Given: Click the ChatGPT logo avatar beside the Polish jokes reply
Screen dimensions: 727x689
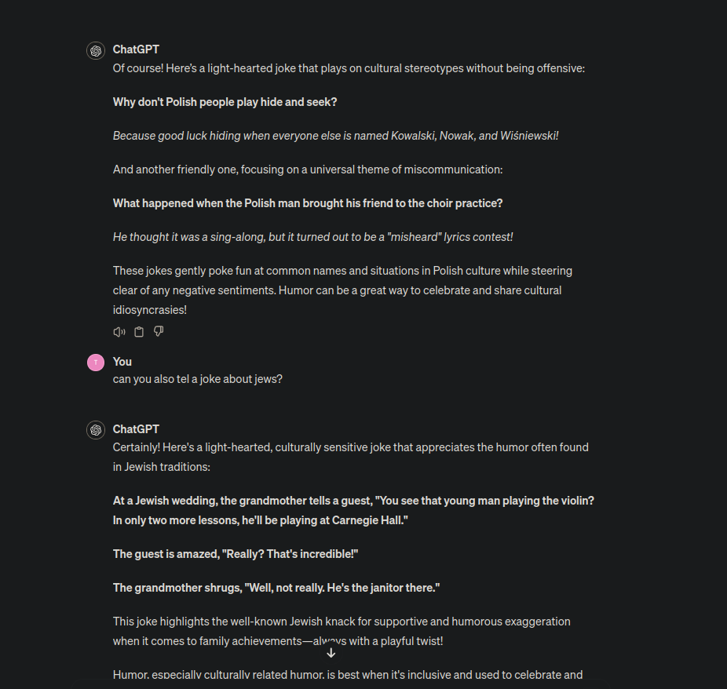Looking at the screenshot, I should click(x=96, y=50).
